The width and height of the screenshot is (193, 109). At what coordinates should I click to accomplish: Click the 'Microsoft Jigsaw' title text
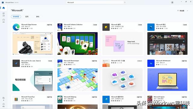(x=159, y=97)
